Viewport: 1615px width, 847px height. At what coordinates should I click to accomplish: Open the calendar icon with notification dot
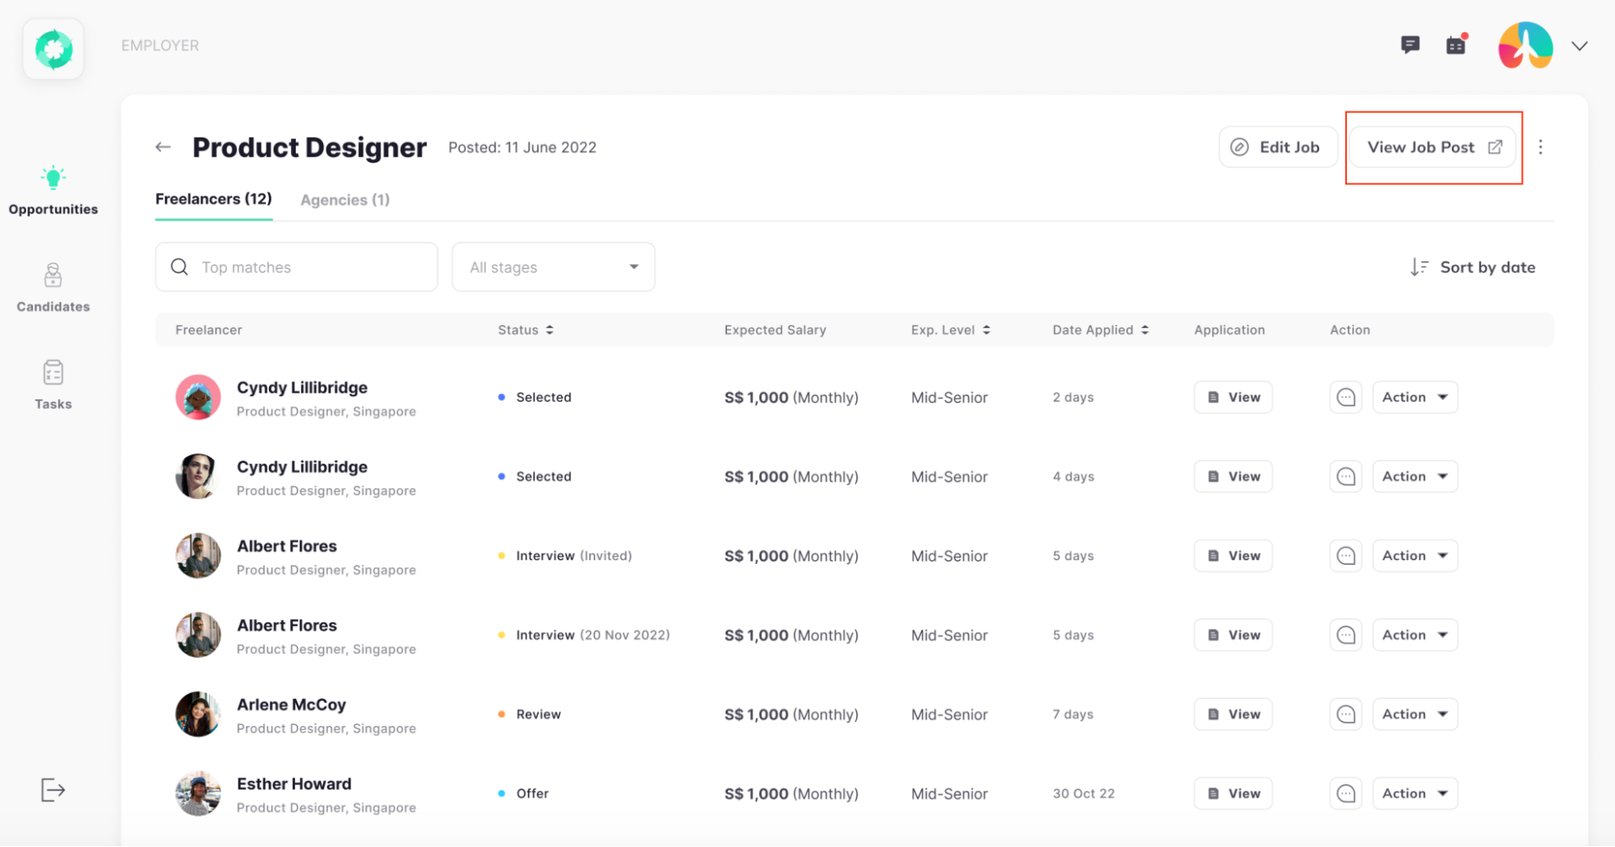click(x=1456, y=45)
